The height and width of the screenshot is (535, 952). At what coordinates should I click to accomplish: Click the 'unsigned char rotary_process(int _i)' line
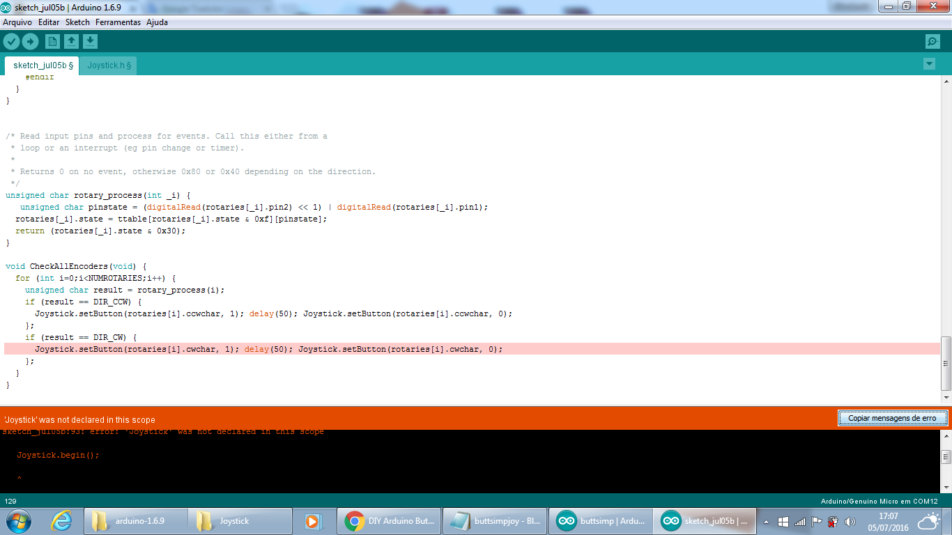pyautogui.click(x=98, y=195)
